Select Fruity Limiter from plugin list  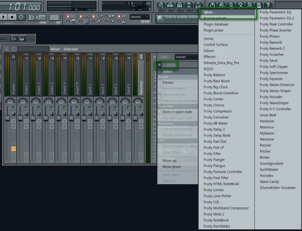coord(214,190)
